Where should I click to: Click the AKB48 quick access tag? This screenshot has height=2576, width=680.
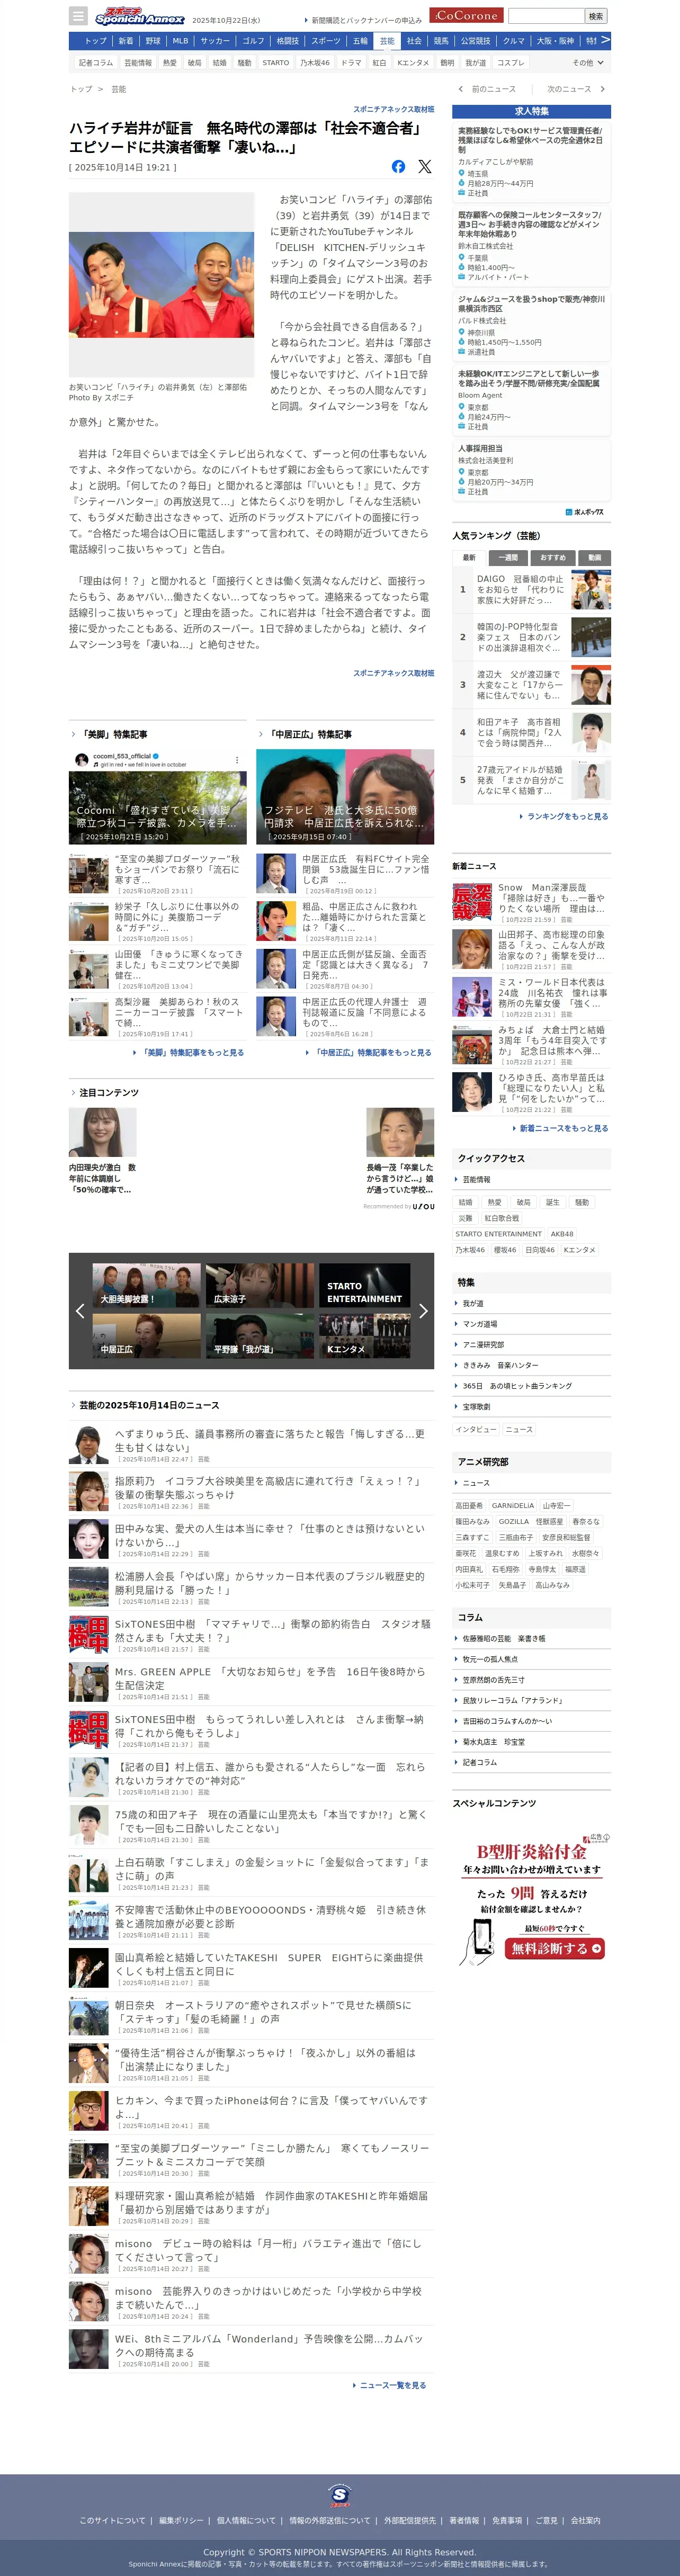point(562,1234)
